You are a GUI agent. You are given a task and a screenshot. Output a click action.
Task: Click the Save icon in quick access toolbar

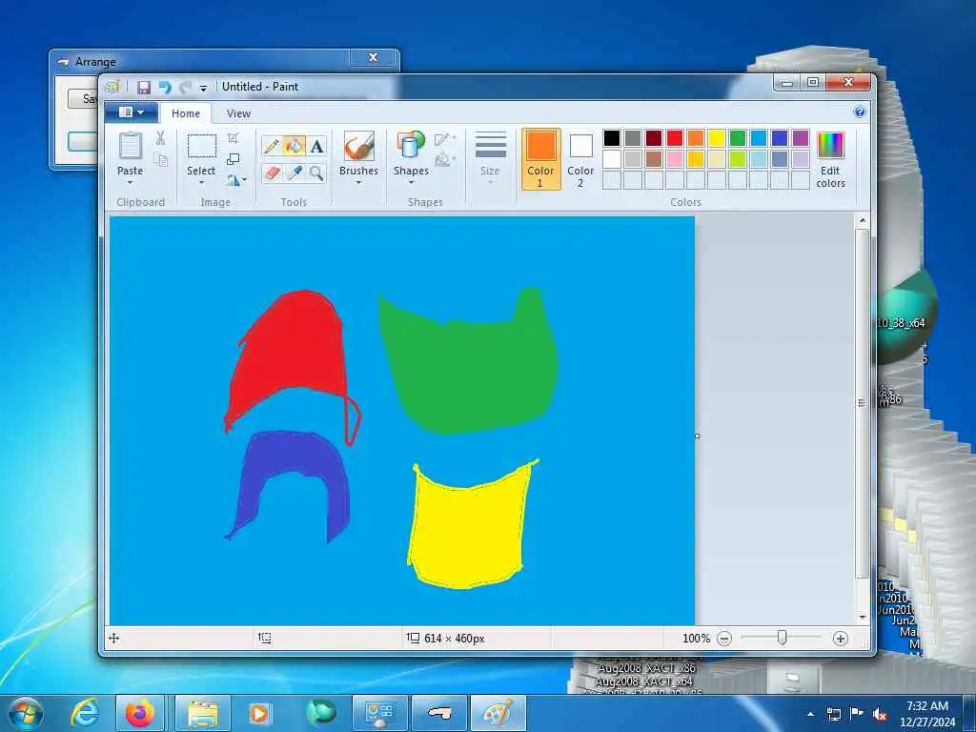144,87
